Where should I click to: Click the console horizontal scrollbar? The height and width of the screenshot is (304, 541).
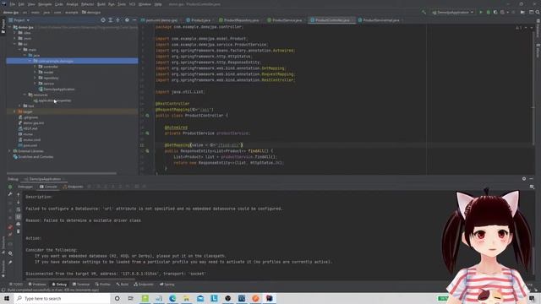pos(80,280)
